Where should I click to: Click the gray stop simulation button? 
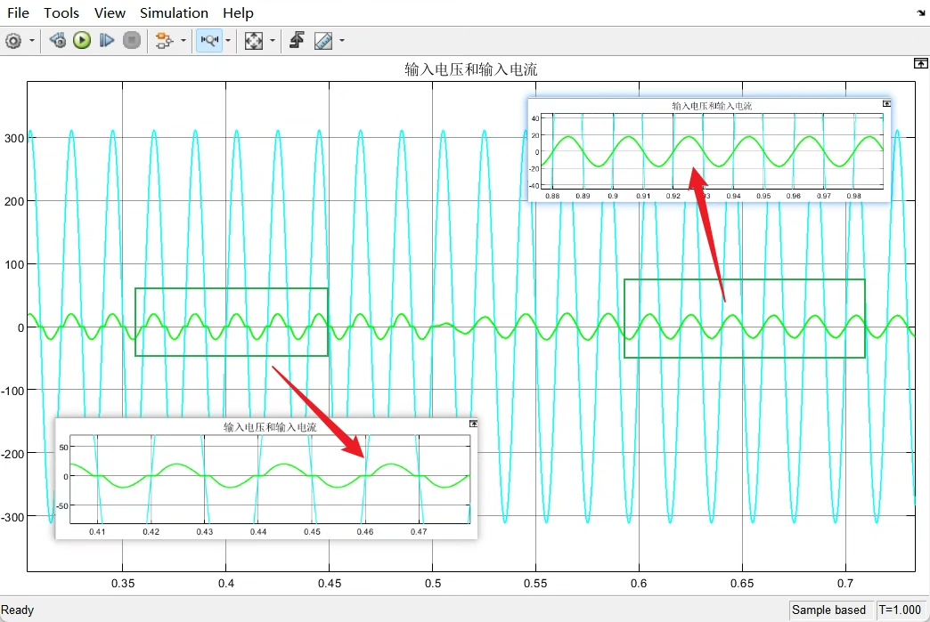132,40
